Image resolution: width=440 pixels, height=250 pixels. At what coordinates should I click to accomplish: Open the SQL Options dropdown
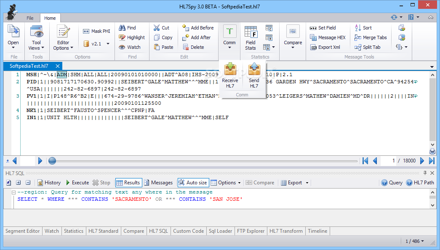coord(226,183)
